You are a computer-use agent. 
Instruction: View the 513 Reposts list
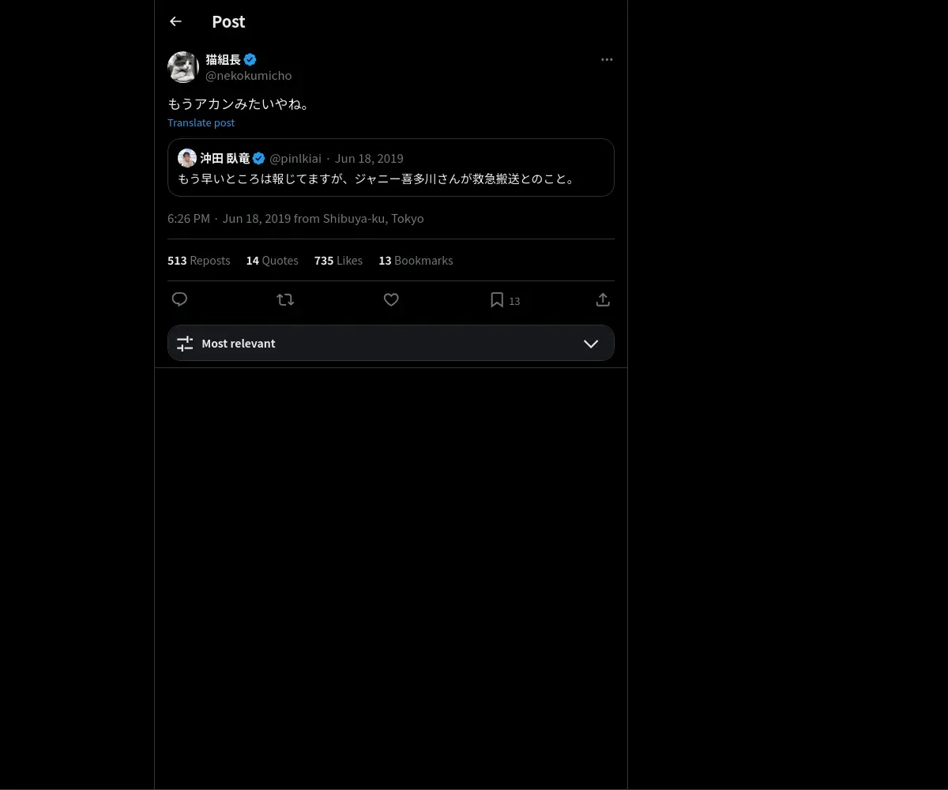(199, 260)
